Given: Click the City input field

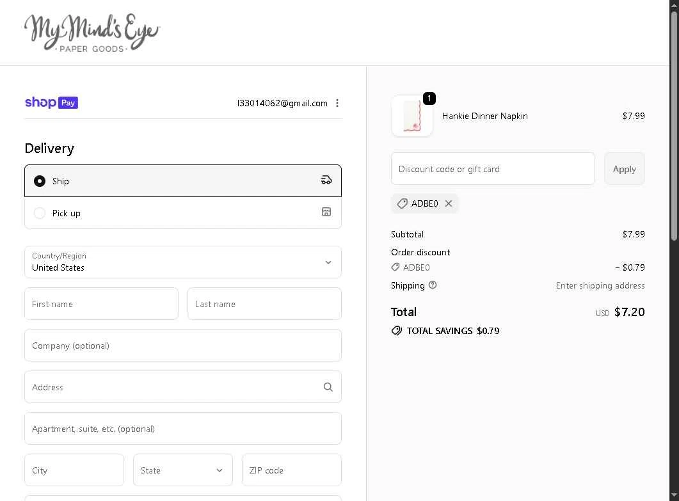Looking at the screenshot, I should (x=74, y=470).
